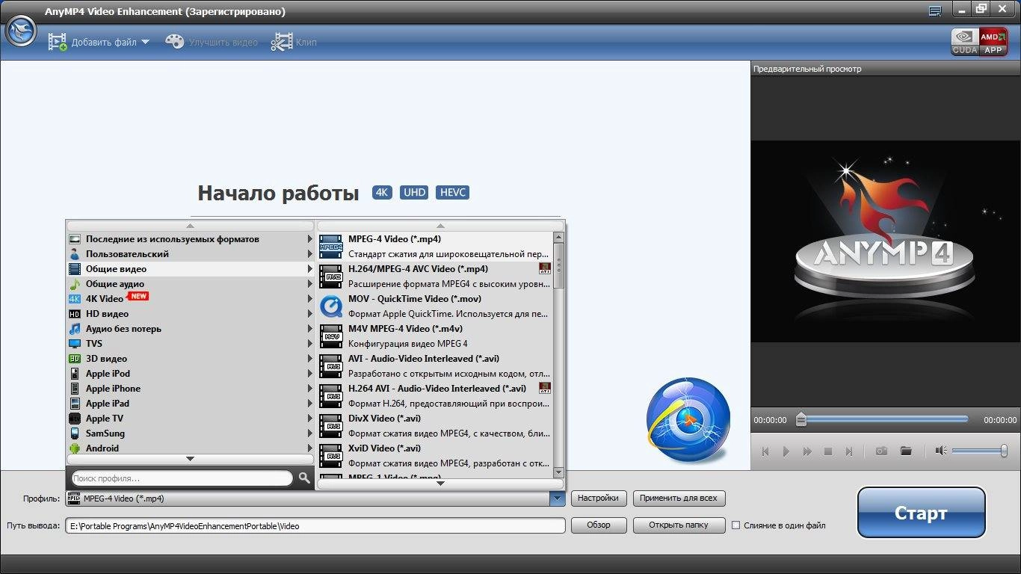Expand arrow next to 3D видео
The height and width of the screenshot is (574, 1021).
[x=310, y=359]
